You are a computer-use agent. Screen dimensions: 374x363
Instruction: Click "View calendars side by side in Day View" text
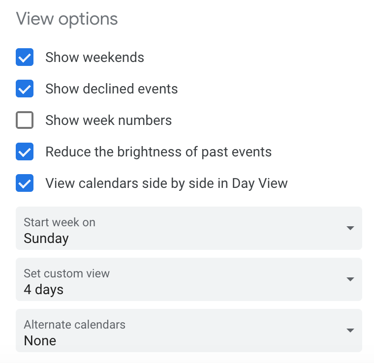(166, 183)
